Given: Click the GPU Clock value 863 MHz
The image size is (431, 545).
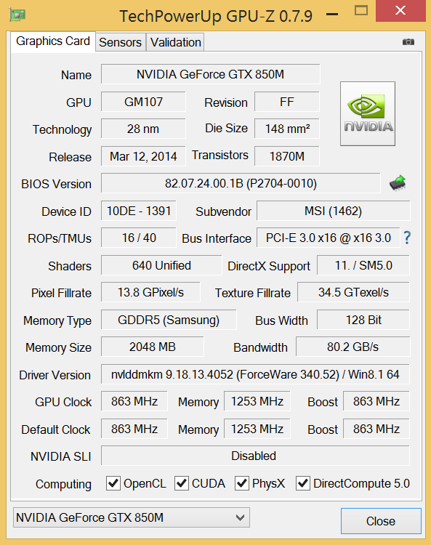Looking at the screenshot, I should (134, 401).
